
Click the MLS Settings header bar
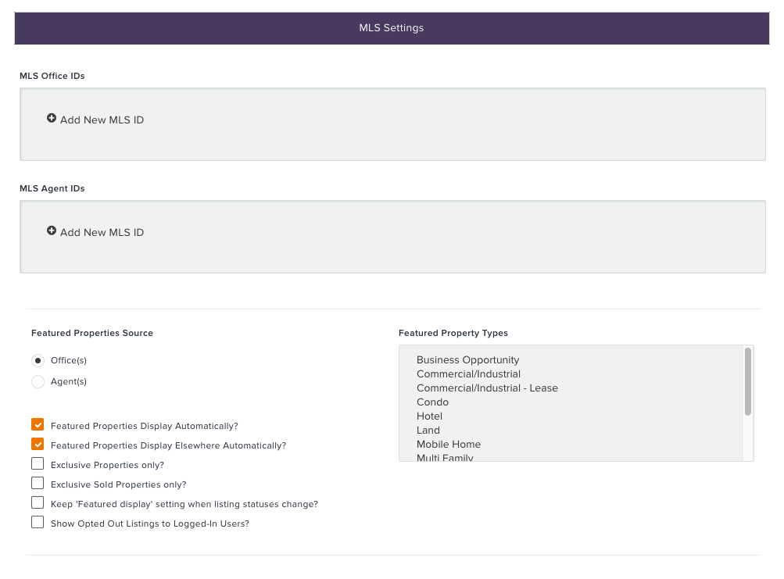(392, 28)
